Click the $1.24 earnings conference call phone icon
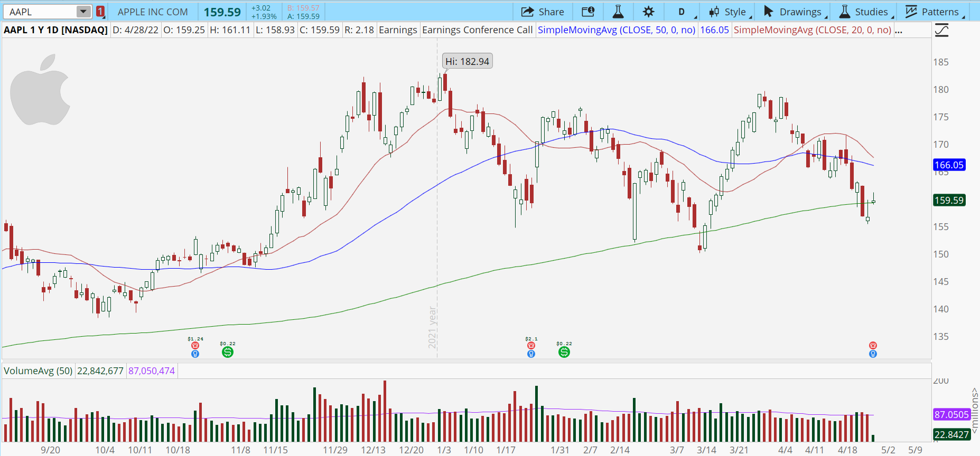 (x=195, y=346)
